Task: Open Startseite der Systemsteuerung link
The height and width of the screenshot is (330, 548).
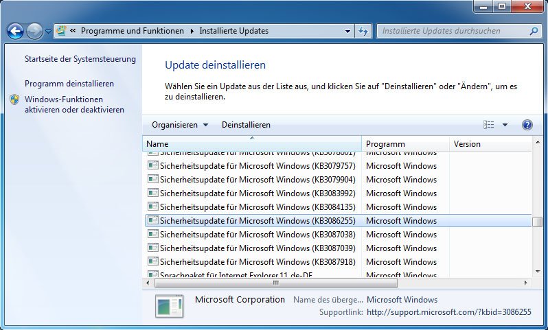Action: click(80, 59)
